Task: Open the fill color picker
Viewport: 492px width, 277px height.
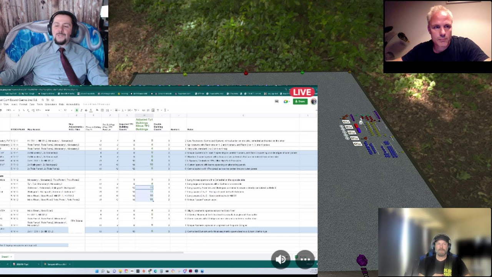Action: pyautogui.click(x=97, y=110)
